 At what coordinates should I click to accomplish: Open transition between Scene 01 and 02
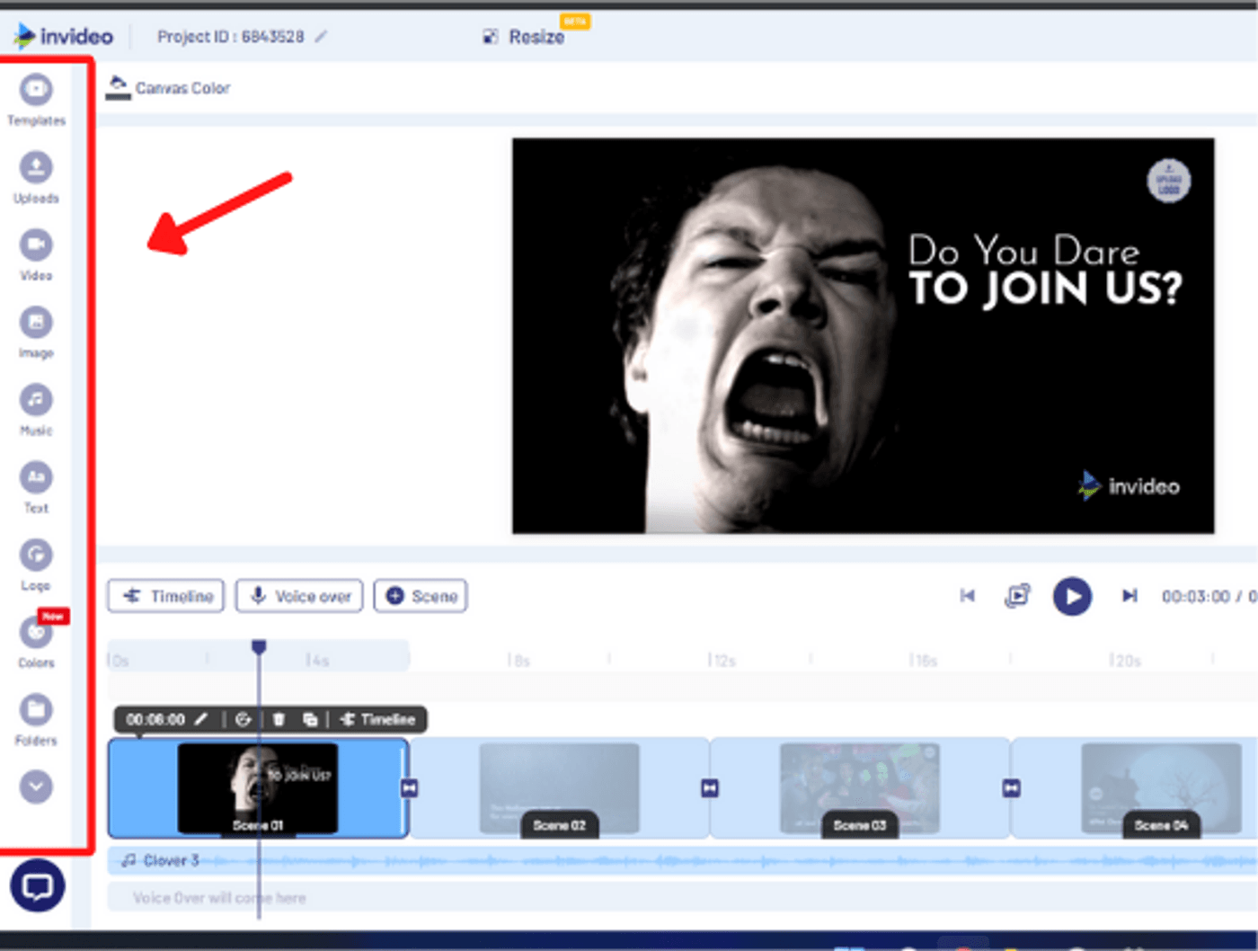pos(410,788)
